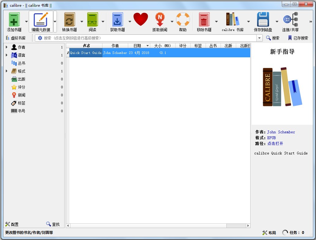The image size is (316, 240).
Task: Open the search history dropdown
Action: 259,38
